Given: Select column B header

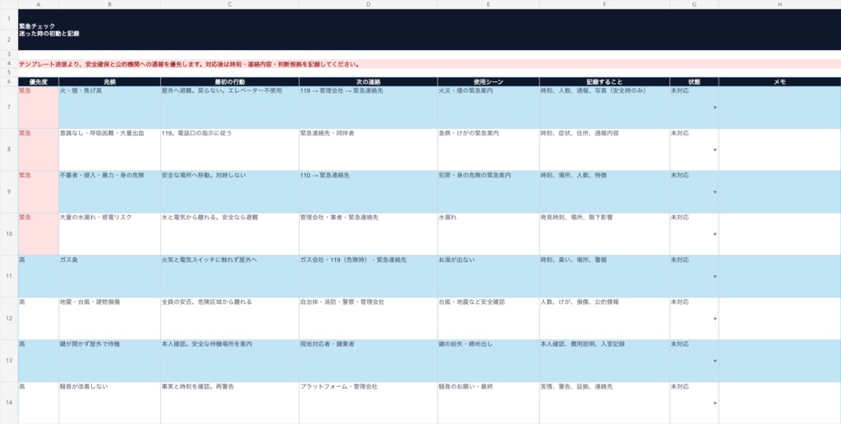Looking at the screenshot, I should [x=109, y=4].
